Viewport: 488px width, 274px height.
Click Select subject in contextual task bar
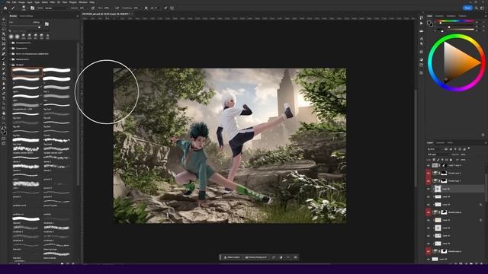pos(232,257)
